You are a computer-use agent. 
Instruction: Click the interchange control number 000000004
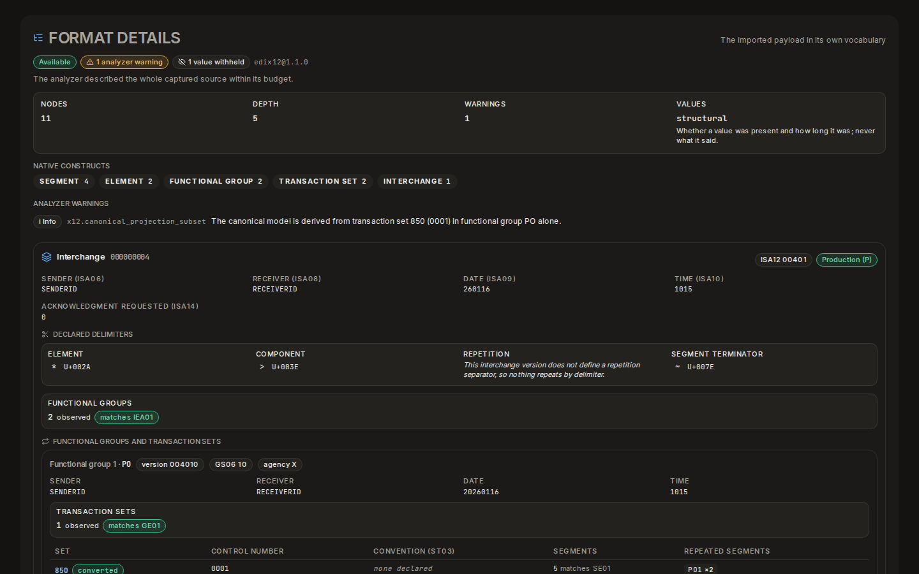[130, 257]
